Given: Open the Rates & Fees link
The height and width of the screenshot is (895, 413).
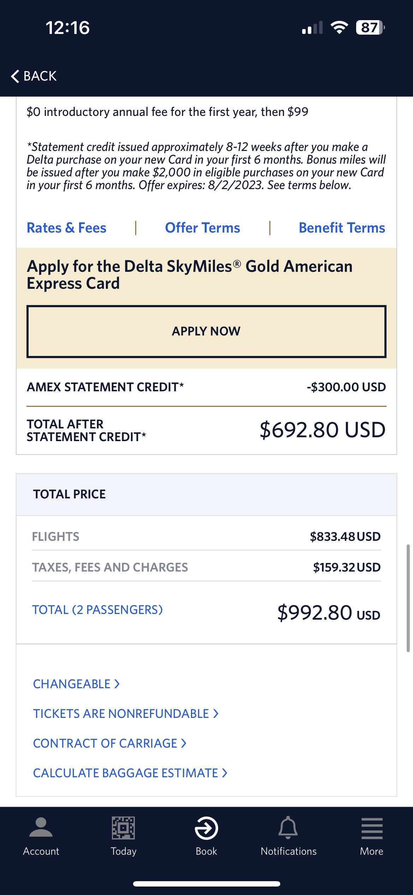Looking at the screenshot, I should click(66, 228).
